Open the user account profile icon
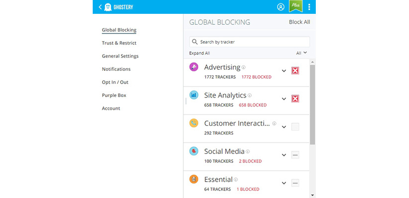 [x=281, y=7]
